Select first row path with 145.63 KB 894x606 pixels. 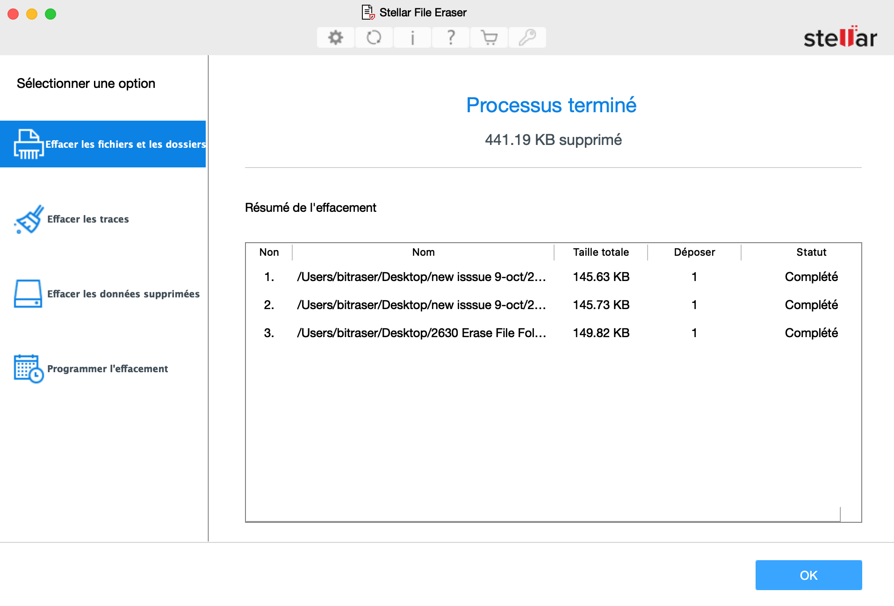(421, 277)
